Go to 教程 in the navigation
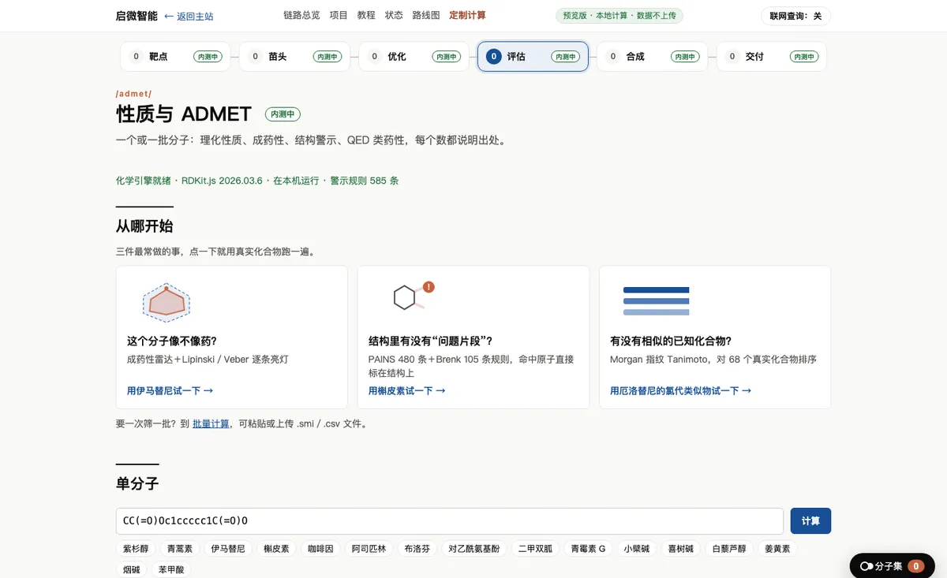The height and width of the screenshot is (578, 947). coord(366,15)
